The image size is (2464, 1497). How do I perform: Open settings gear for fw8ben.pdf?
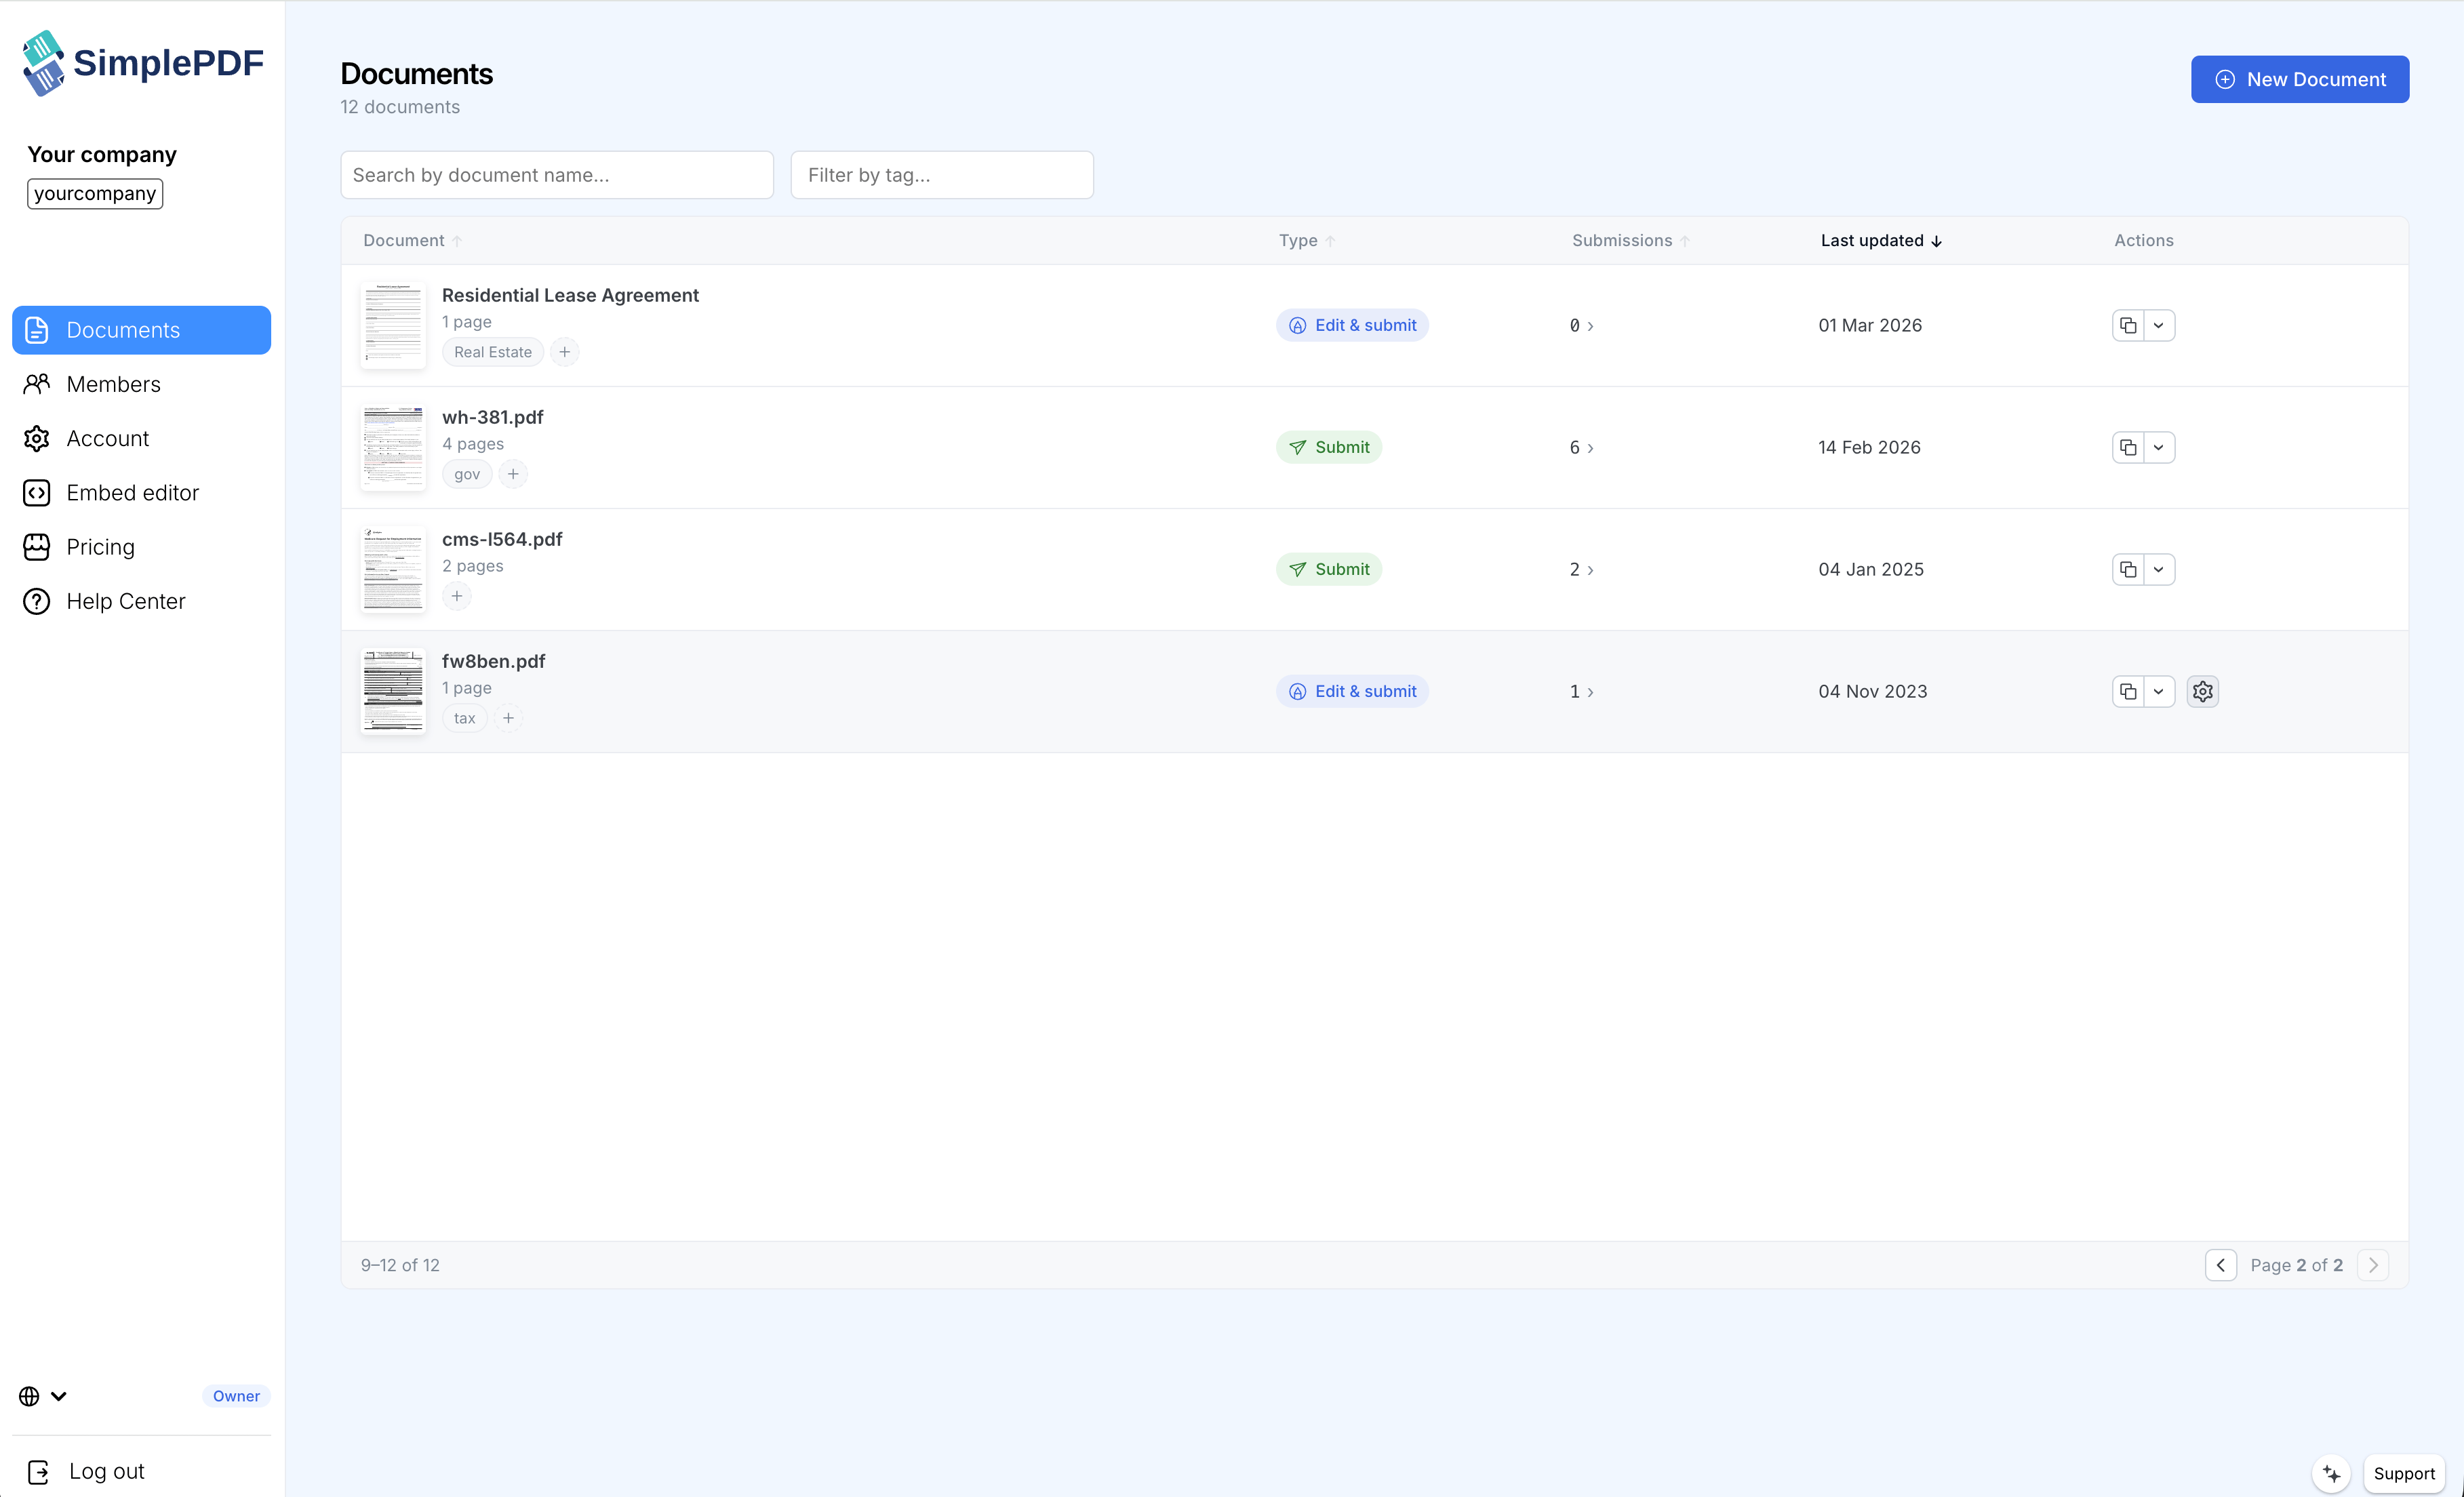[2202, 691]
